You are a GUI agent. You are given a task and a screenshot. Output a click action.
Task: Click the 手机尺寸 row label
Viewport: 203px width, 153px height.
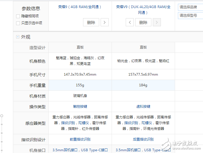37,75
